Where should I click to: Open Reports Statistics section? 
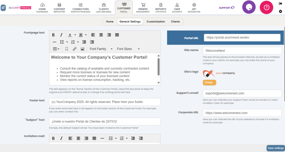coord(161,8)
